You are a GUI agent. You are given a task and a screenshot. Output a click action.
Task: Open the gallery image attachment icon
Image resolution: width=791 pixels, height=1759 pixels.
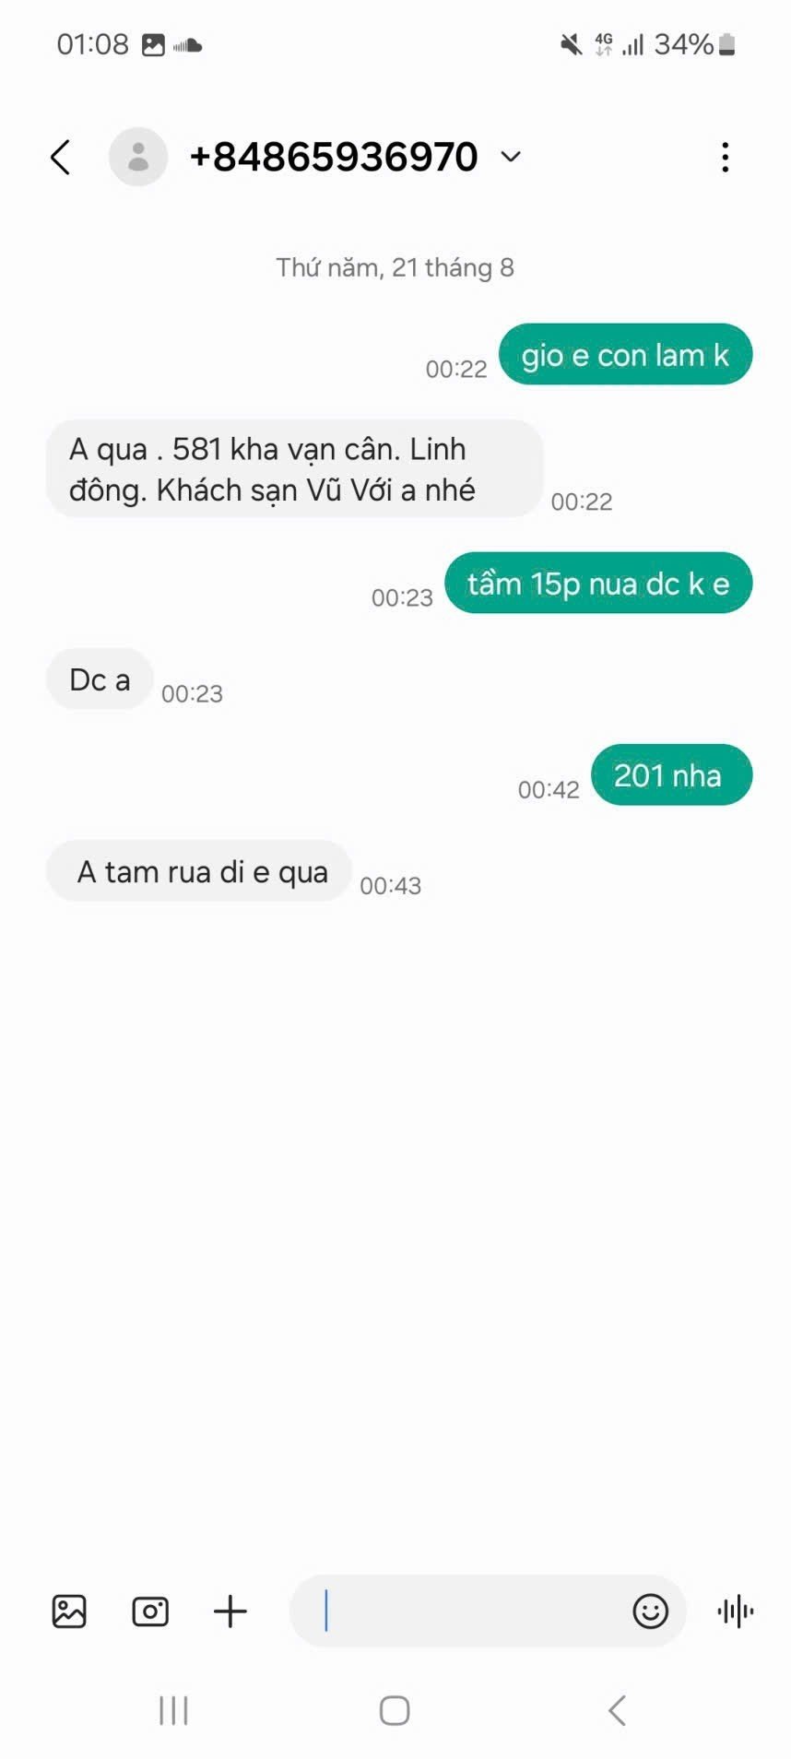69,1611
